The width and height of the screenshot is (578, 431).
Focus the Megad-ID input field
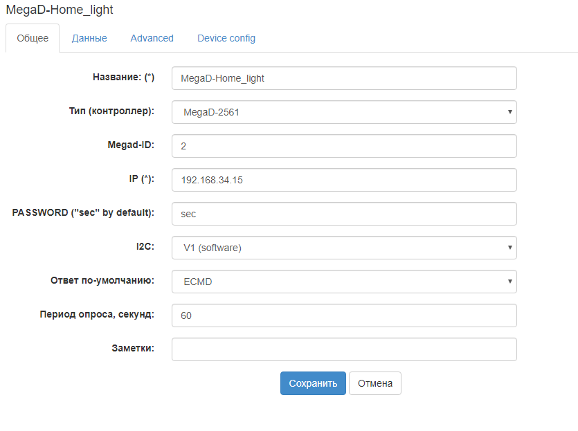(344, 146)
